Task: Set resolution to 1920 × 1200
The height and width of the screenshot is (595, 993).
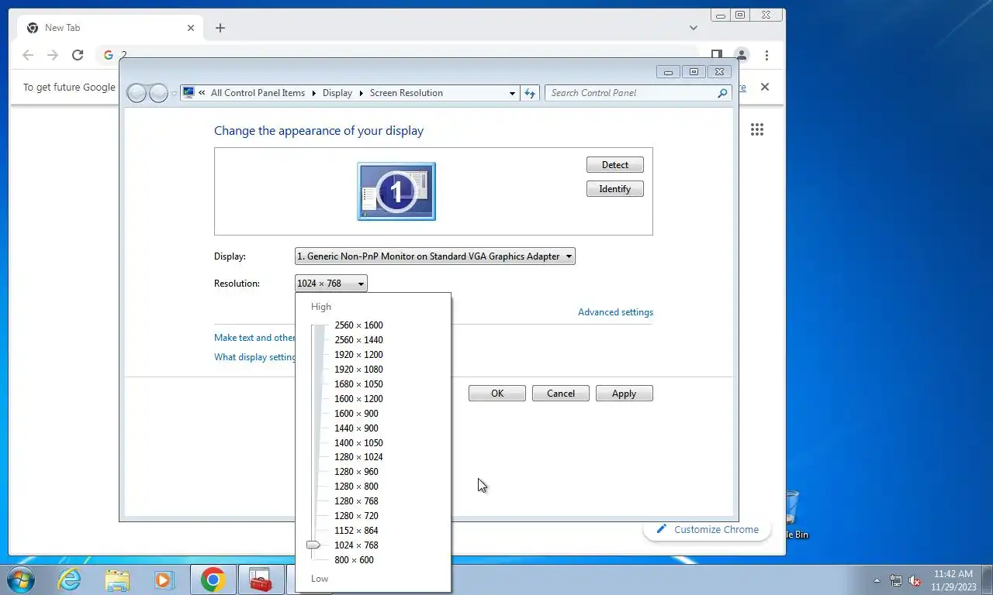Action: tap(358, 355)
